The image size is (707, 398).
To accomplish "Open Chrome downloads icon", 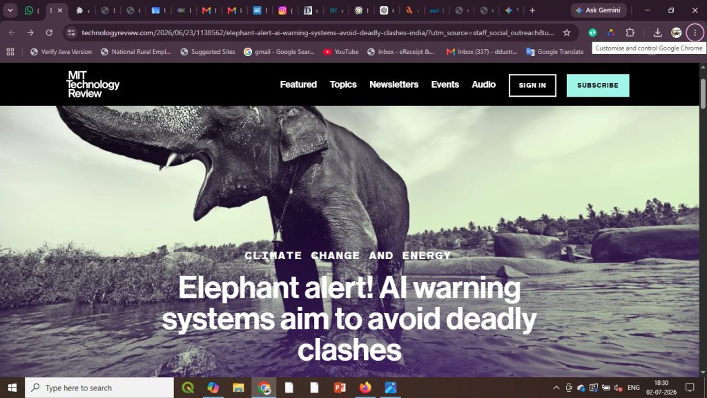I will pyautogui.click(x=657, y=32).
